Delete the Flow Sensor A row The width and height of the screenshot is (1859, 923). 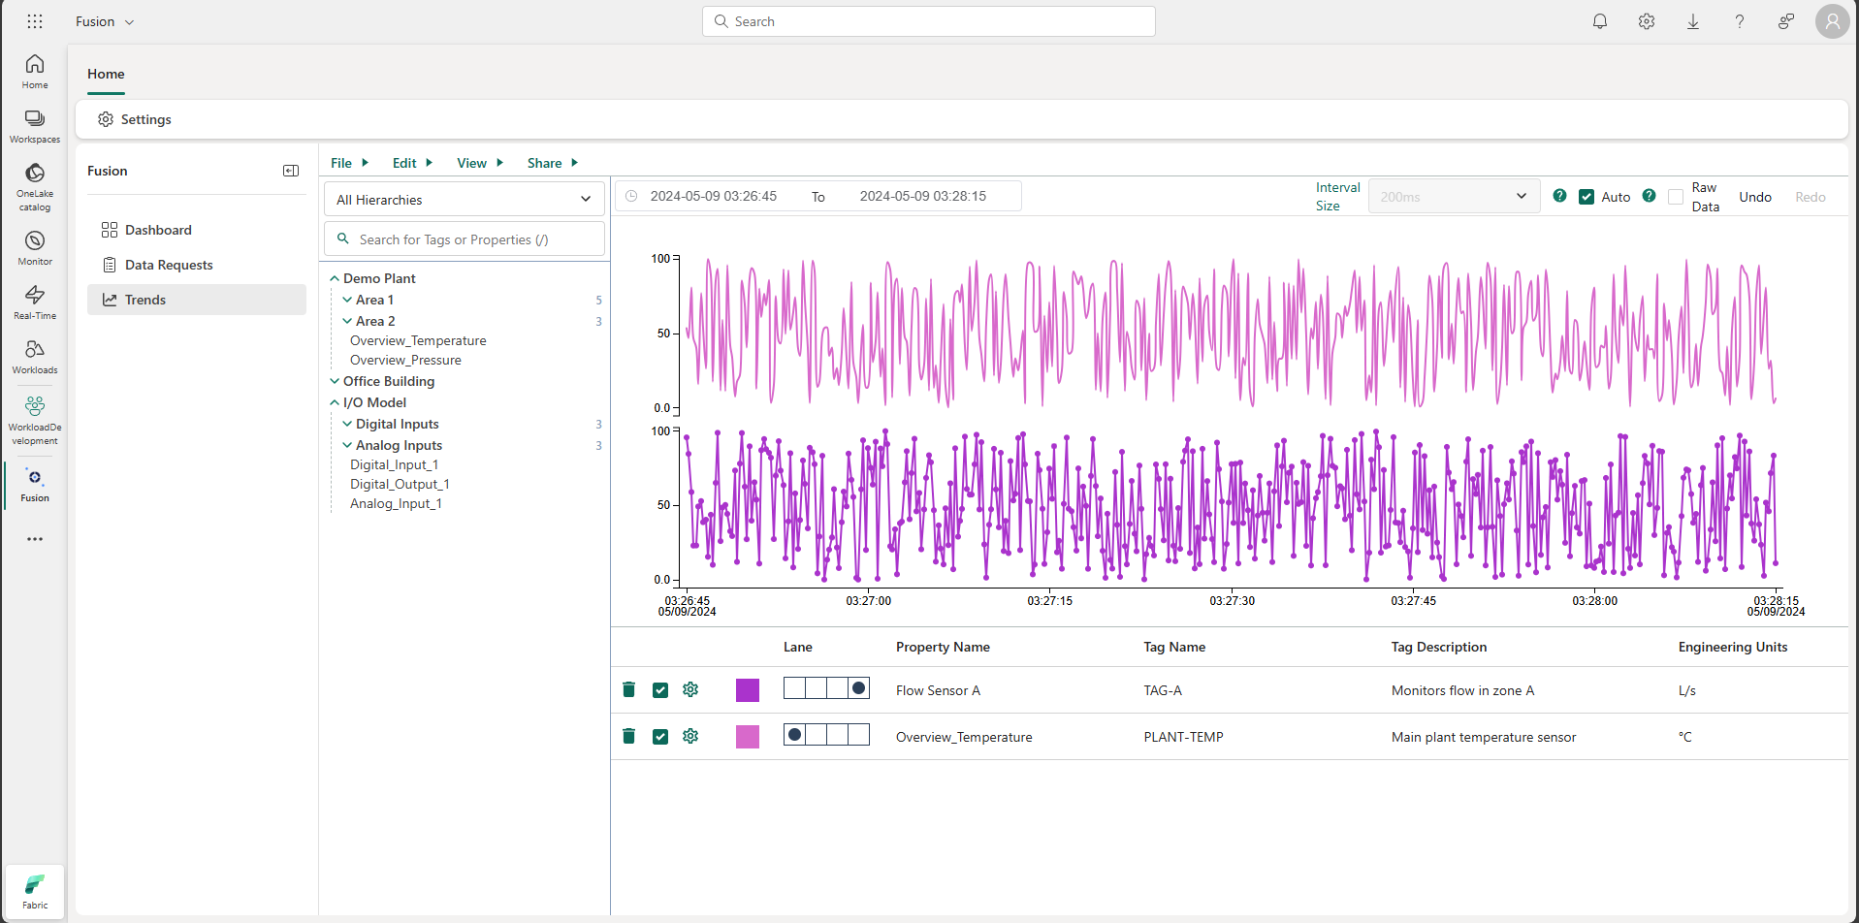click(x=628, y=689)
